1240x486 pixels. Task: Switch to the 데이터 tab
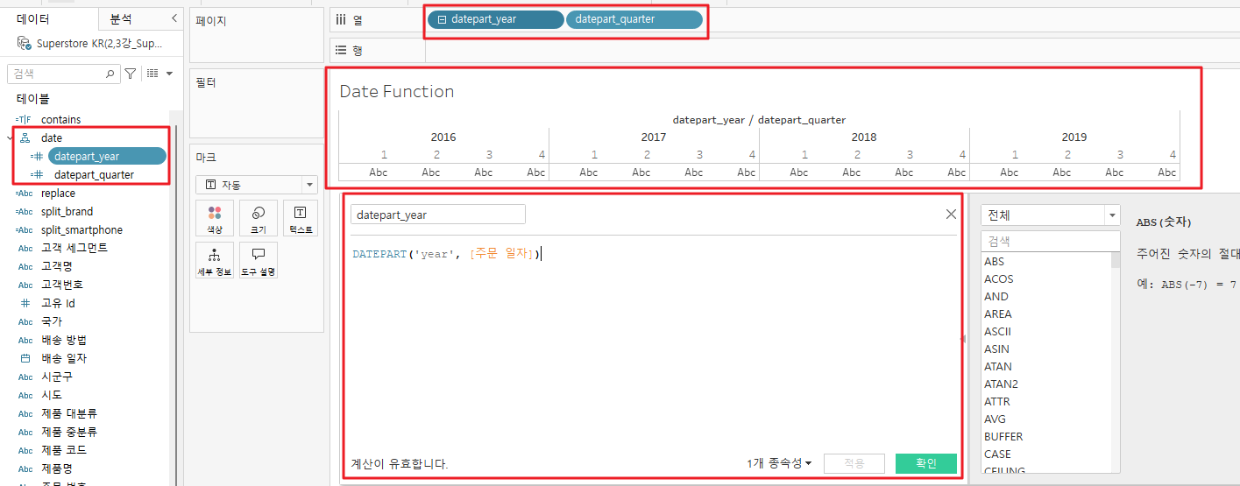(x=33, y=18)
